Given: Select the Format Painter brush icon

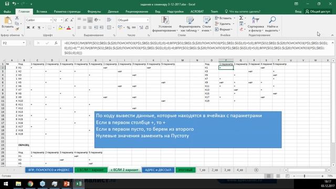Looking at the screenshot, I should point(17,28).
